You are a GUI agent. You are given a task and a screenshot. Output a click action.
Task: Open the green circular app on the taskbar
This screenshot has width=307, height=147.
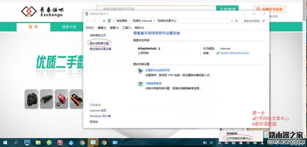tap(49, 143)
